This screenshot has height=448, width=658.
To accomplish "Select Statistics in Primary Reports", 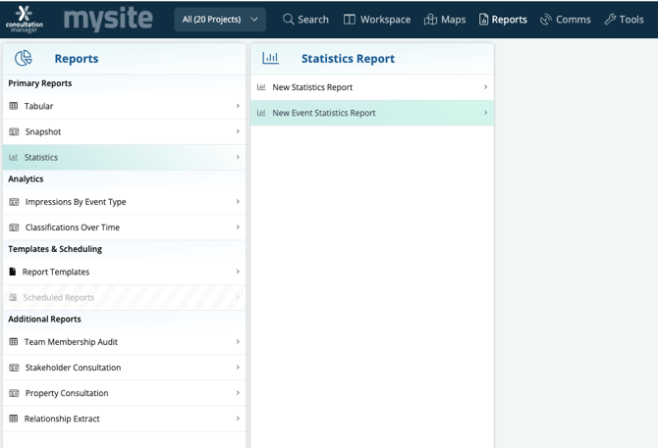I will coord(124,158).
